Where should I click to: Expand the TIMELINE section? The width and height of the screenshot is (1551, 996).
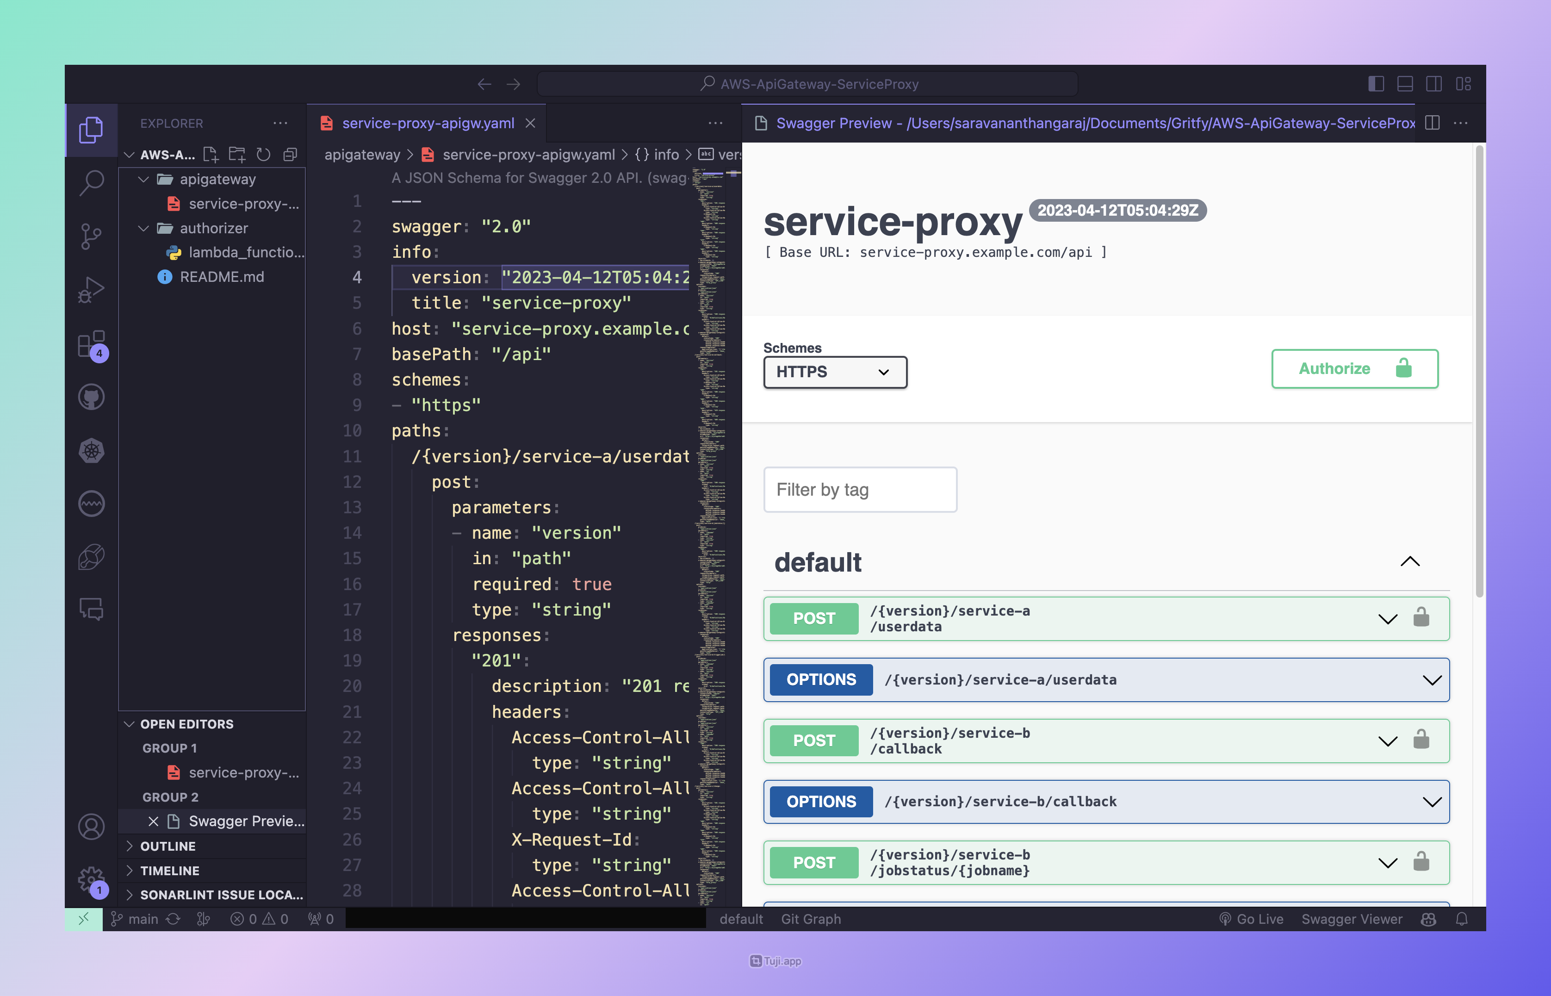point(129,871)
